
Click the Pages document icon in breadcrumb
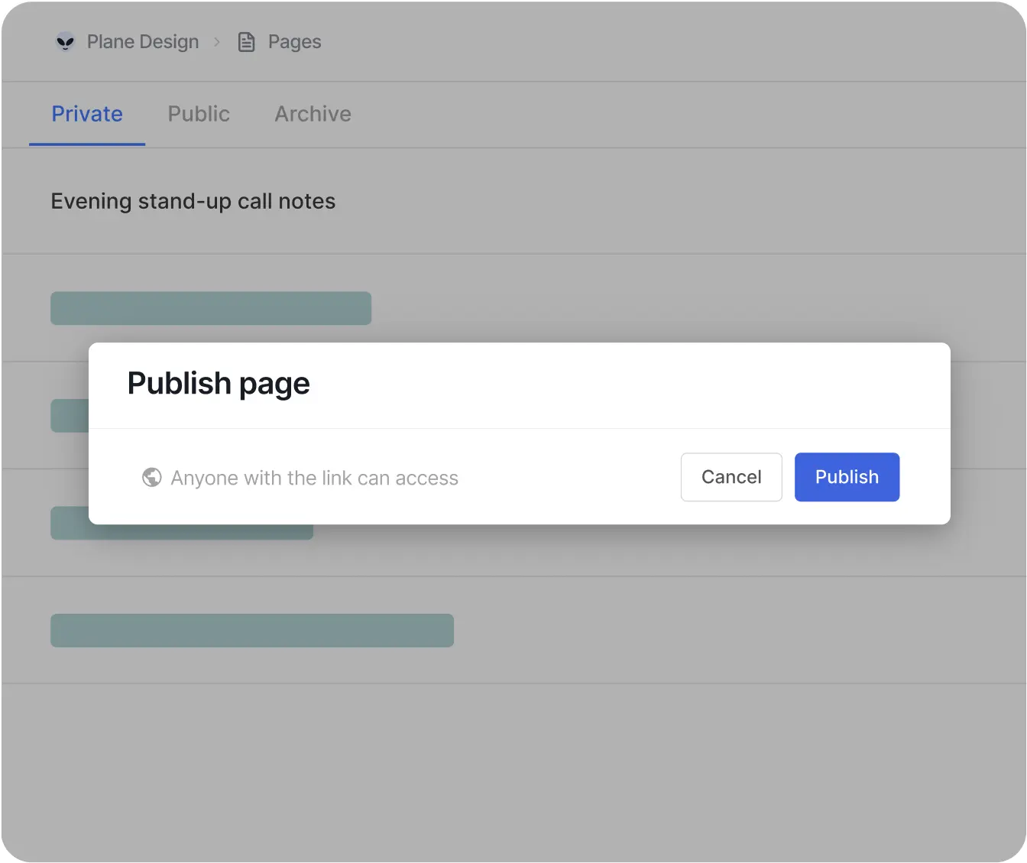click(x=246, y=42)
